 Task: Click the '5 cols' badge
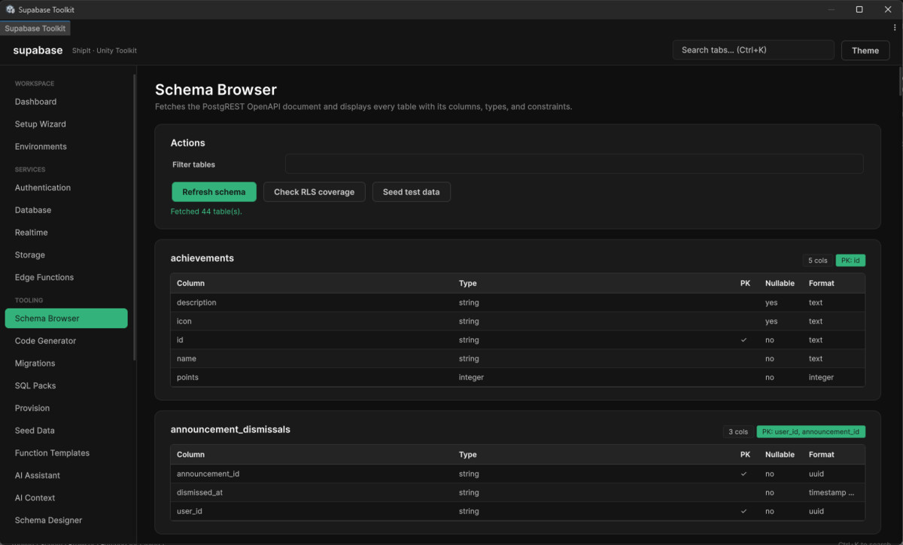[817, 260]
